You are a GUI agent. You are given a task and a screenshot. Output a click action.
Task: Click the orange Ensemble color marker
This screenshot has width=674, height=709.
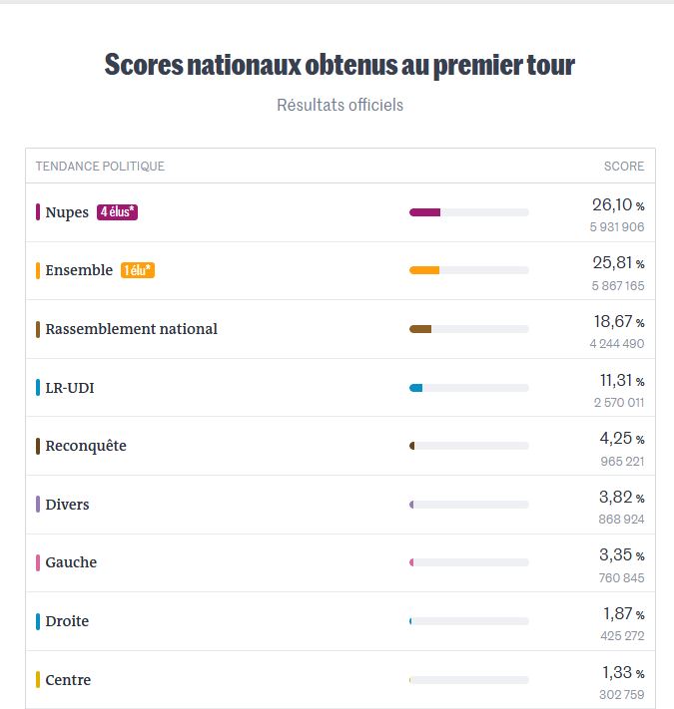coord(38,270)
